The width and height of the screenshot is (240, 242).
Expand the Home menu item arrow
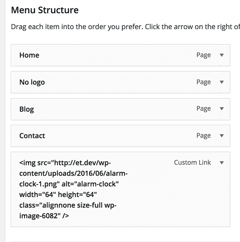coord(222,55)
